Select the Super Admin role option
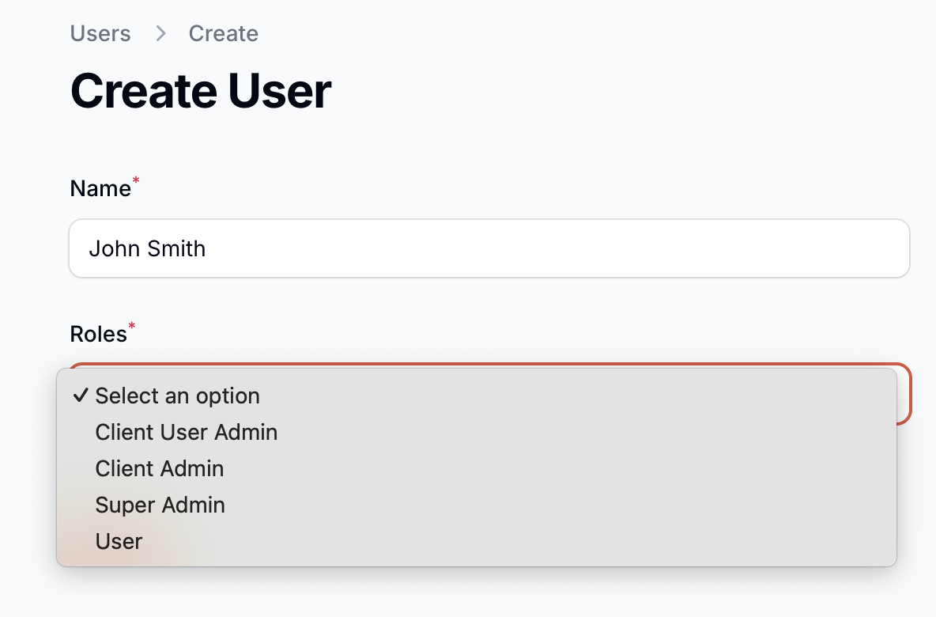 pyautogui.click(x=160, y=505)
